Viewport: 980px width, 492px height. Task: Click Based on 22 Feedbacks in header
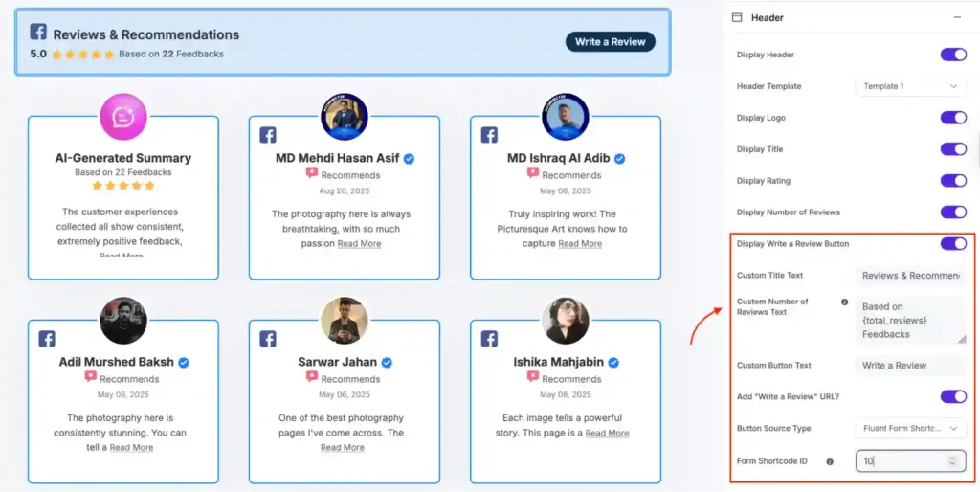point(171,55)
